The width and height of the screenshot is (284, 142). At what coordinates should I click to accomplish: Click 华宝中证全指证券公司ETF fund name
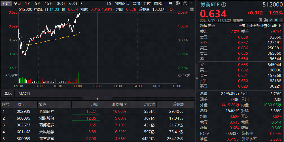click(x=259, y=26)
